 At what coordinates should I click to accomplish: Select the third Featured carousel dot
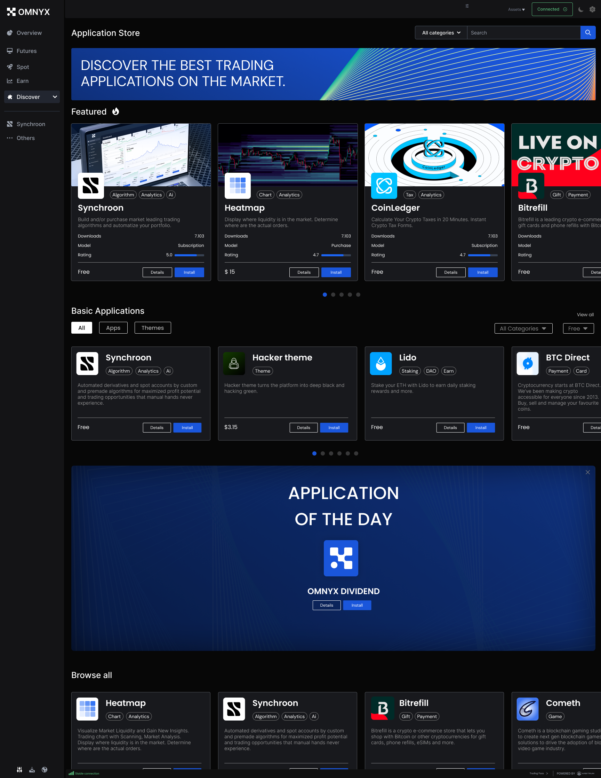click(x=342, y=295)
